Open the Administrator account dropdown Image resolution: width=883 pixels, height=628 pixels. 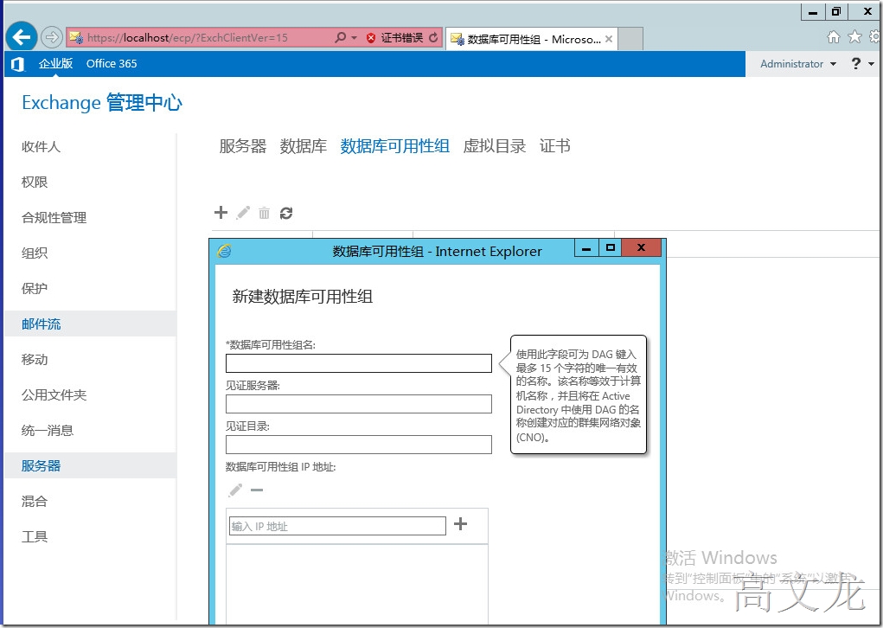click(798, 64)
